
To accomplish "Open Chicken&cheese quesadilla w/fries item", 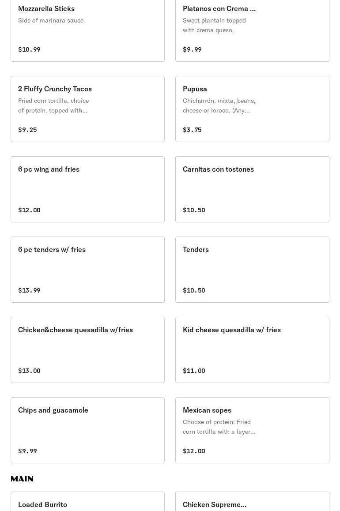I will [87, 349].
